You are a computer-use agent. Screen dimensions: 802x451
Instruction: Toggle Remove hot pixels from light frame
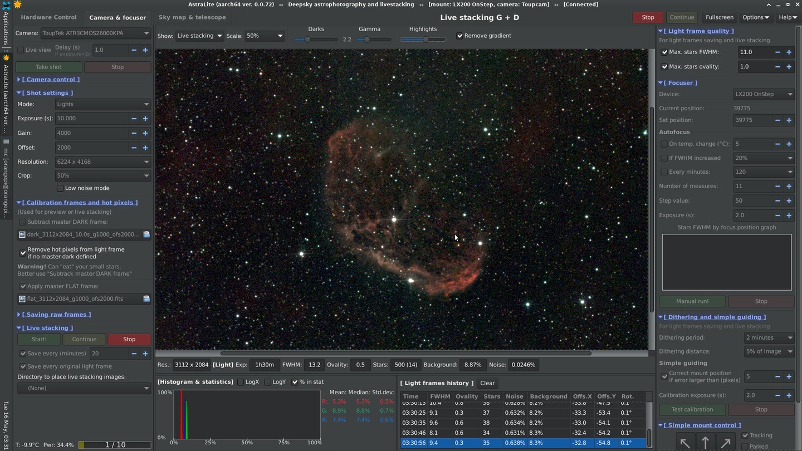[x=23, y=253]
